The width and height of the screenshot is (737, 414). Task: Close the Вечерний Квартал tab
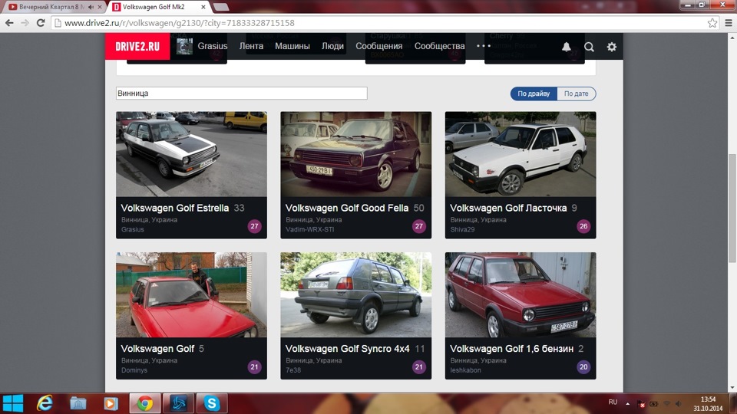pos(99,7)
